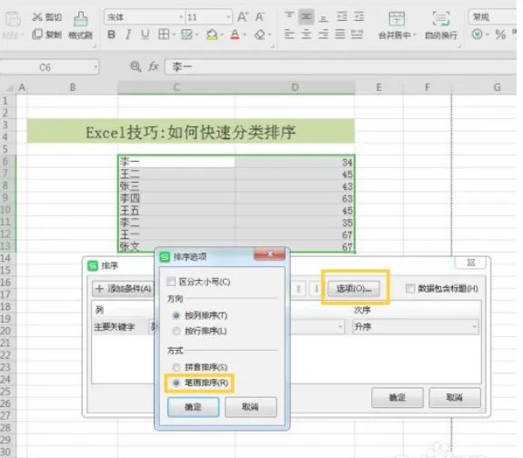Expand the 合并居中 dropdown arrow

[415, 35]
